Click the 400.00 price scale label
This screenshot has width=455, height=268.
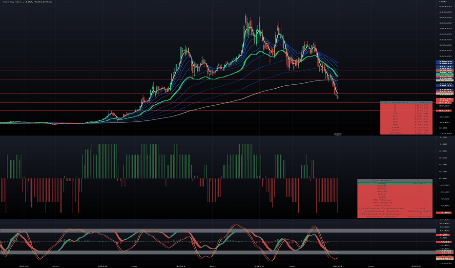(445, 18)
